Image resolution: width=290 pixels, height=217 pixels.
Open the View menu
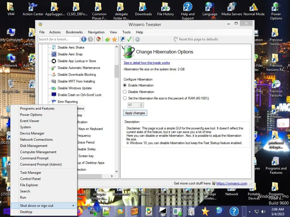113,32
